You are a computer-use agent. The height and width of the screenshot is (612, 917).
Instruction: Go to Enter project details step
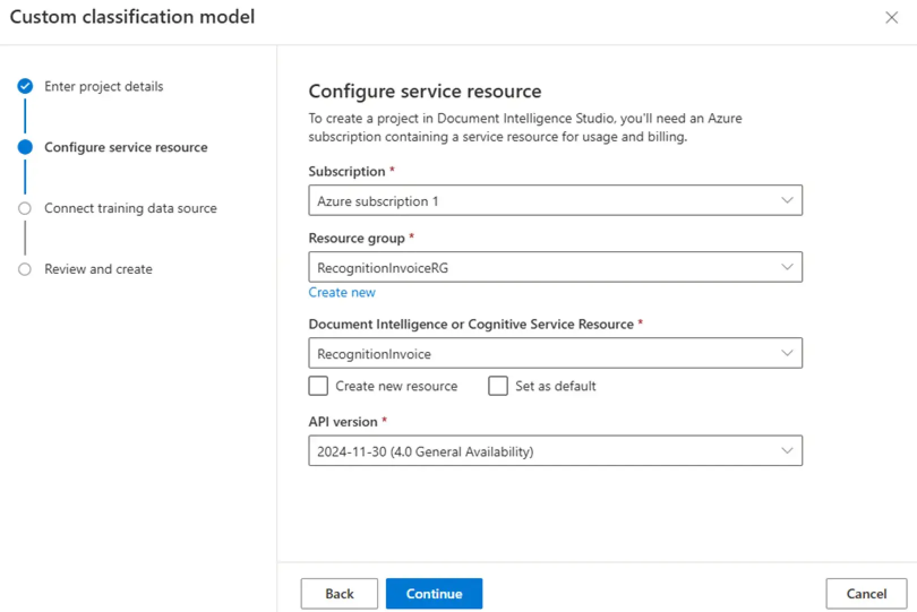(104, 87)
